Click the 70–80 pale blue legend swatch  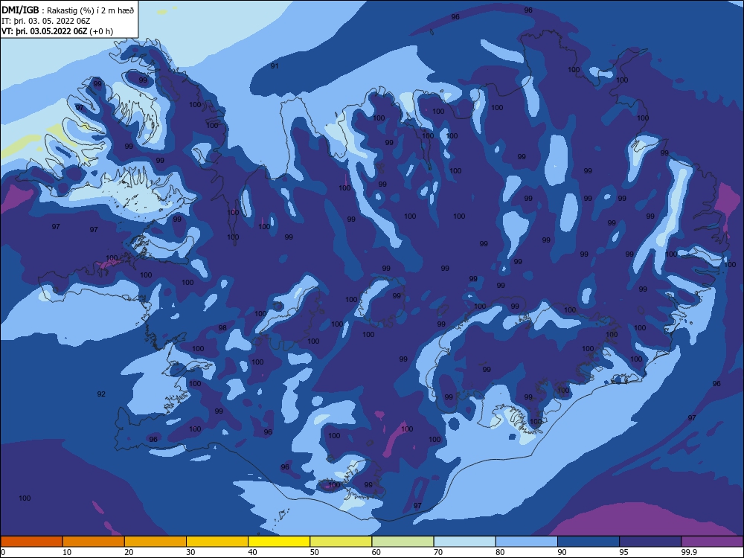(465, 542)
